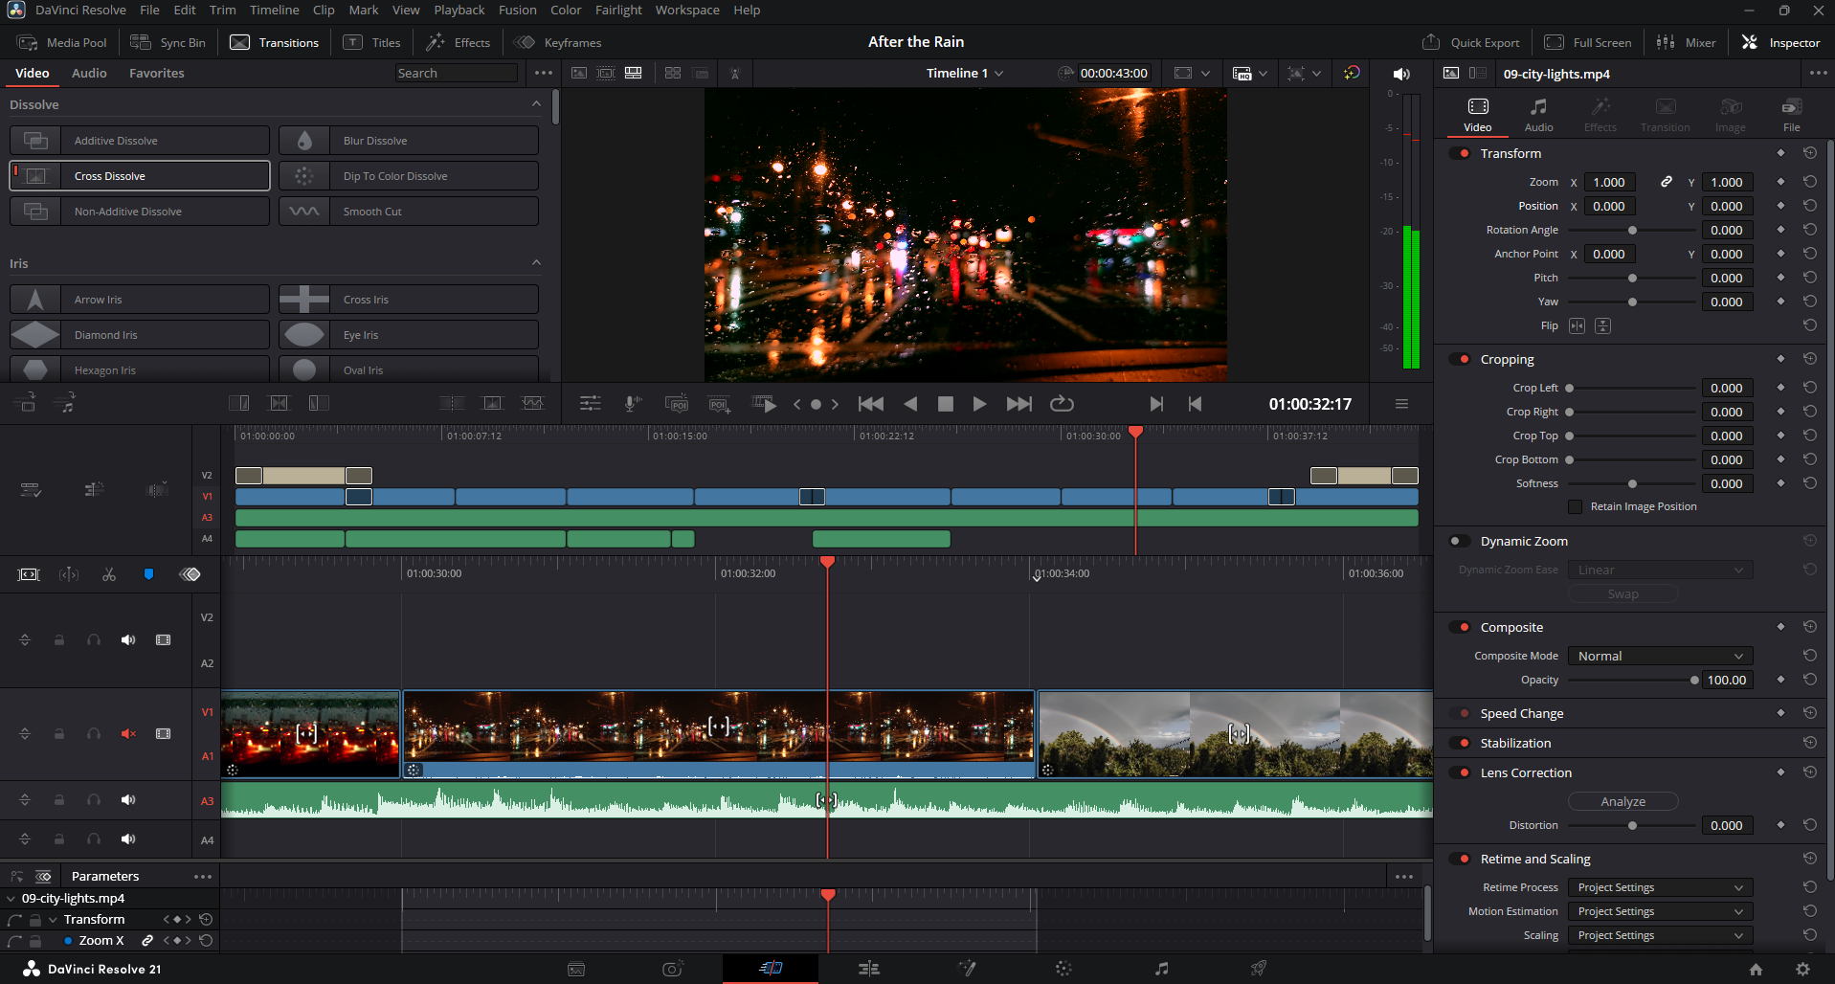Reset the Transform section

click(1809, 153)
